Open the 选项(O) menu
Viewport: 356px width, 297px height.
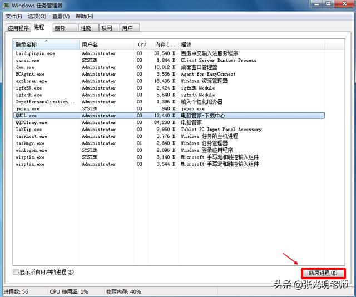point(37,17)
